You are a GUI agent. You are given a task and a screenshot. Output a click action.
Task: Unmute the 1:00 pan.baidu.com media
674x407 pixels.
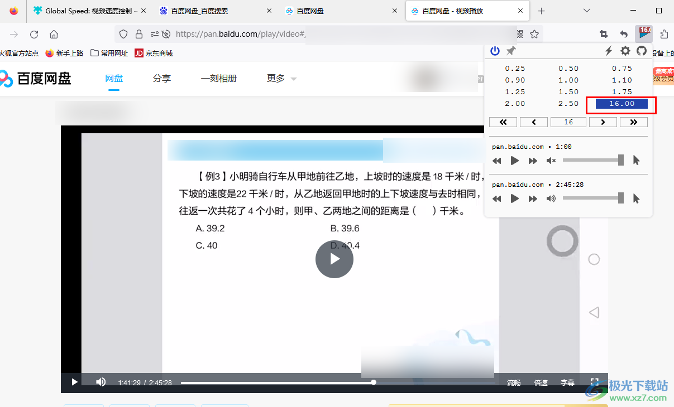[551, 161]
